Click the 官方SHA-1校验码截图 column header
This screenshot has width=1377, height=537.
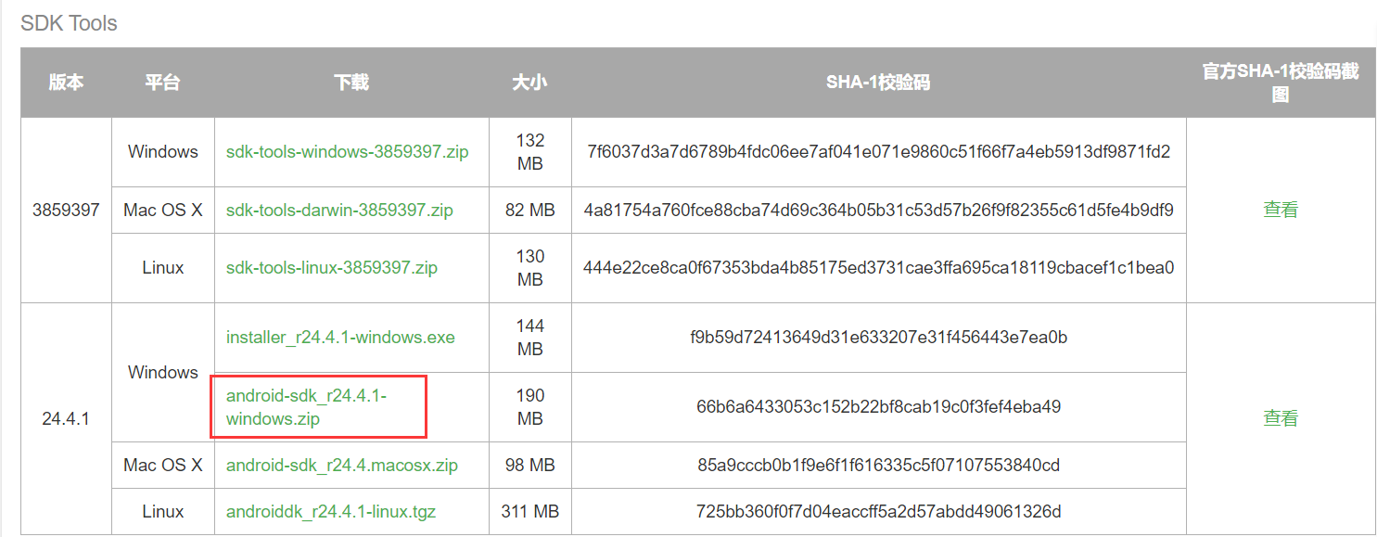coord(1281,83)
